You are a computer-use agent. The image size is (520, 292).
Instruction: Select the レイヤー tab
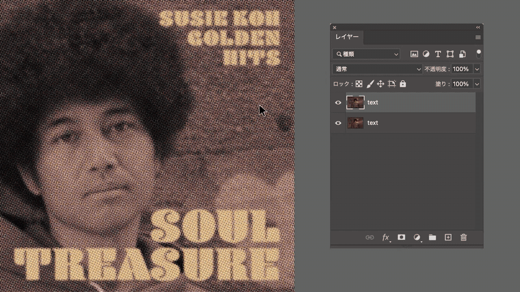[347, 37]
